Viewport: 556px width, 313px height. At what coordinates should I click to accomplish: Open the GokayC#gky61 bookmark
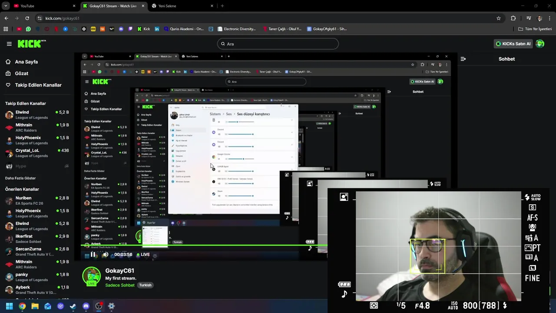[x=327, y=29]
